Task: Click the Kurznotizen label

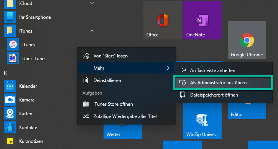Action: pos(31,141)
